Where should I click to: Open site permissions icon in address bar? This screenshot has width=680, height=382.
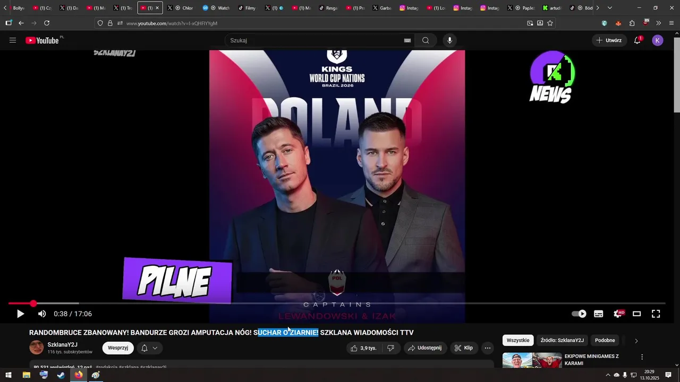pos(120,23)
